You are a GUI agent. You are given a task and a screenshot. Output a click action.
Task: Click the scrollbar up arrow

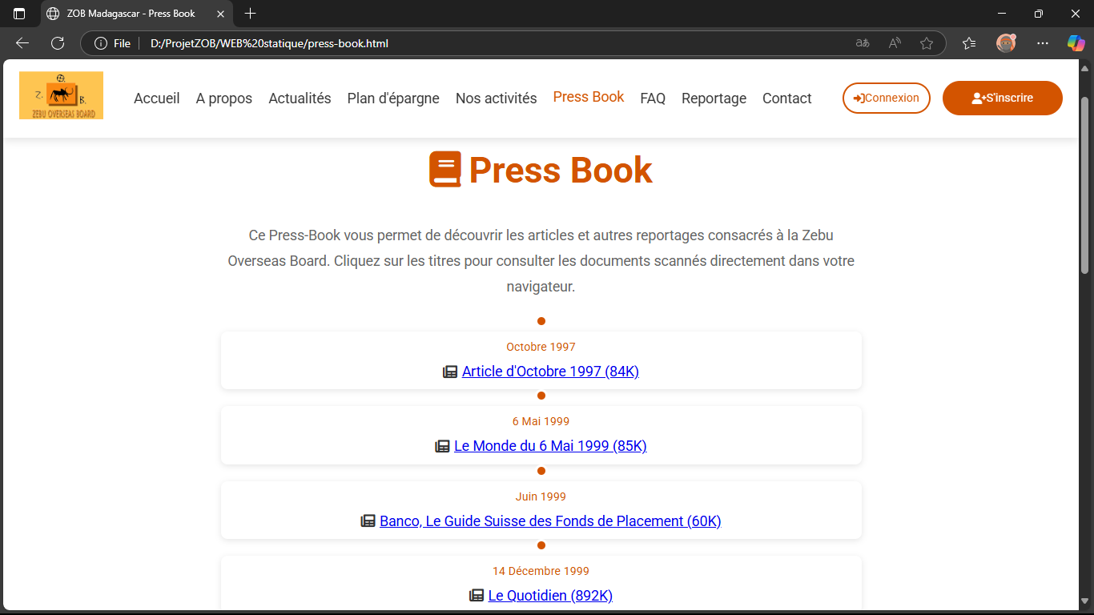[1085, 67]
